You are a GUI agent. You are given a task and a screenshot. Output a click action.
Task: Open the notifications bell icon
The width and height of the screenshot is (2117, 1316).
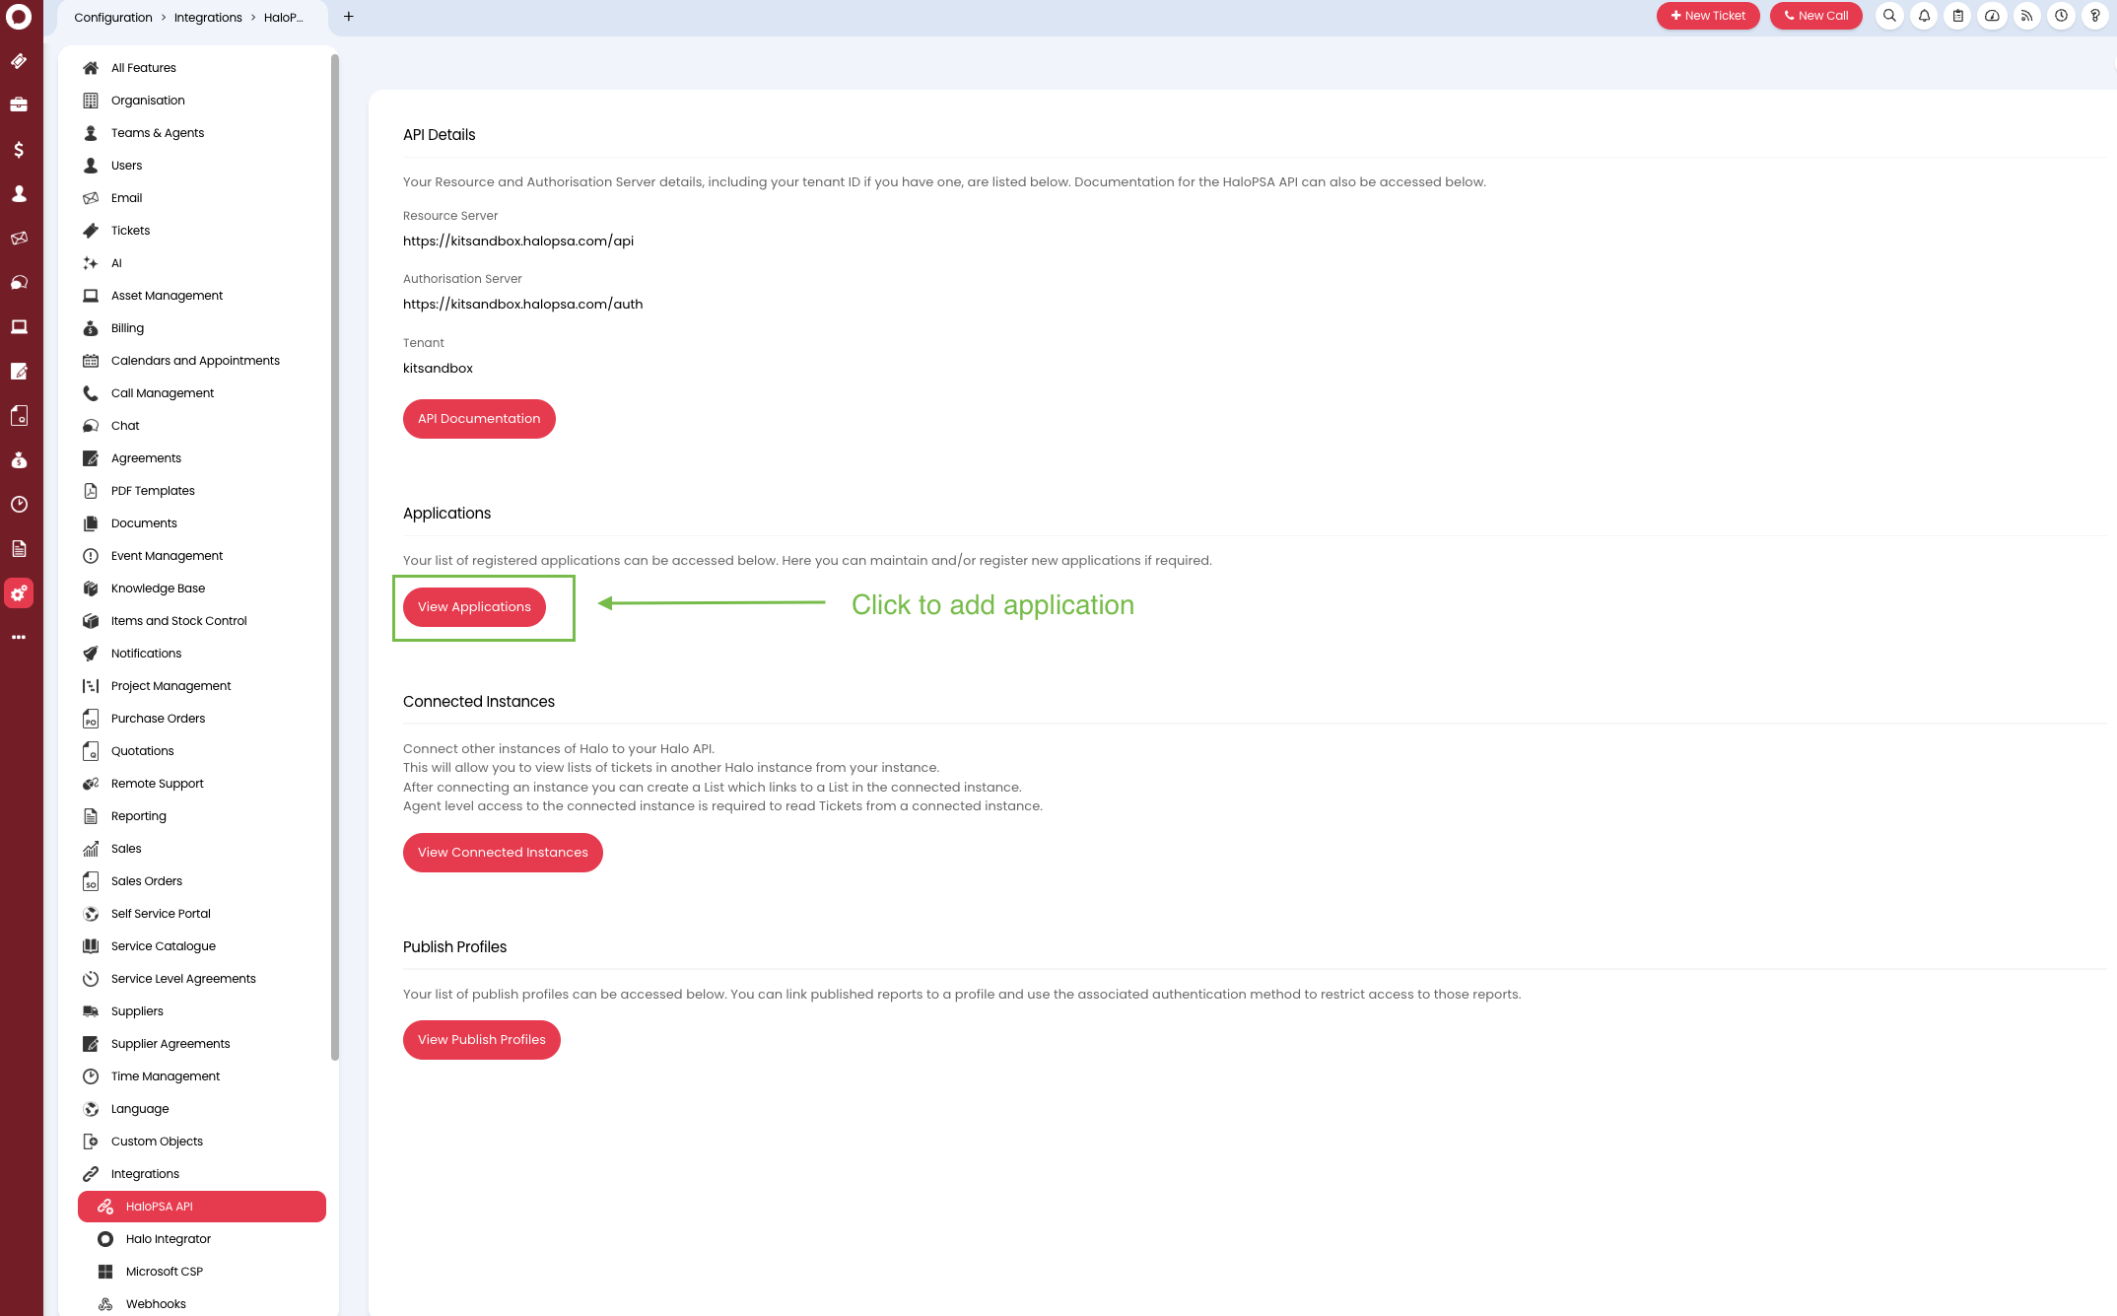pyautogui.click(x=1923, y=16)
